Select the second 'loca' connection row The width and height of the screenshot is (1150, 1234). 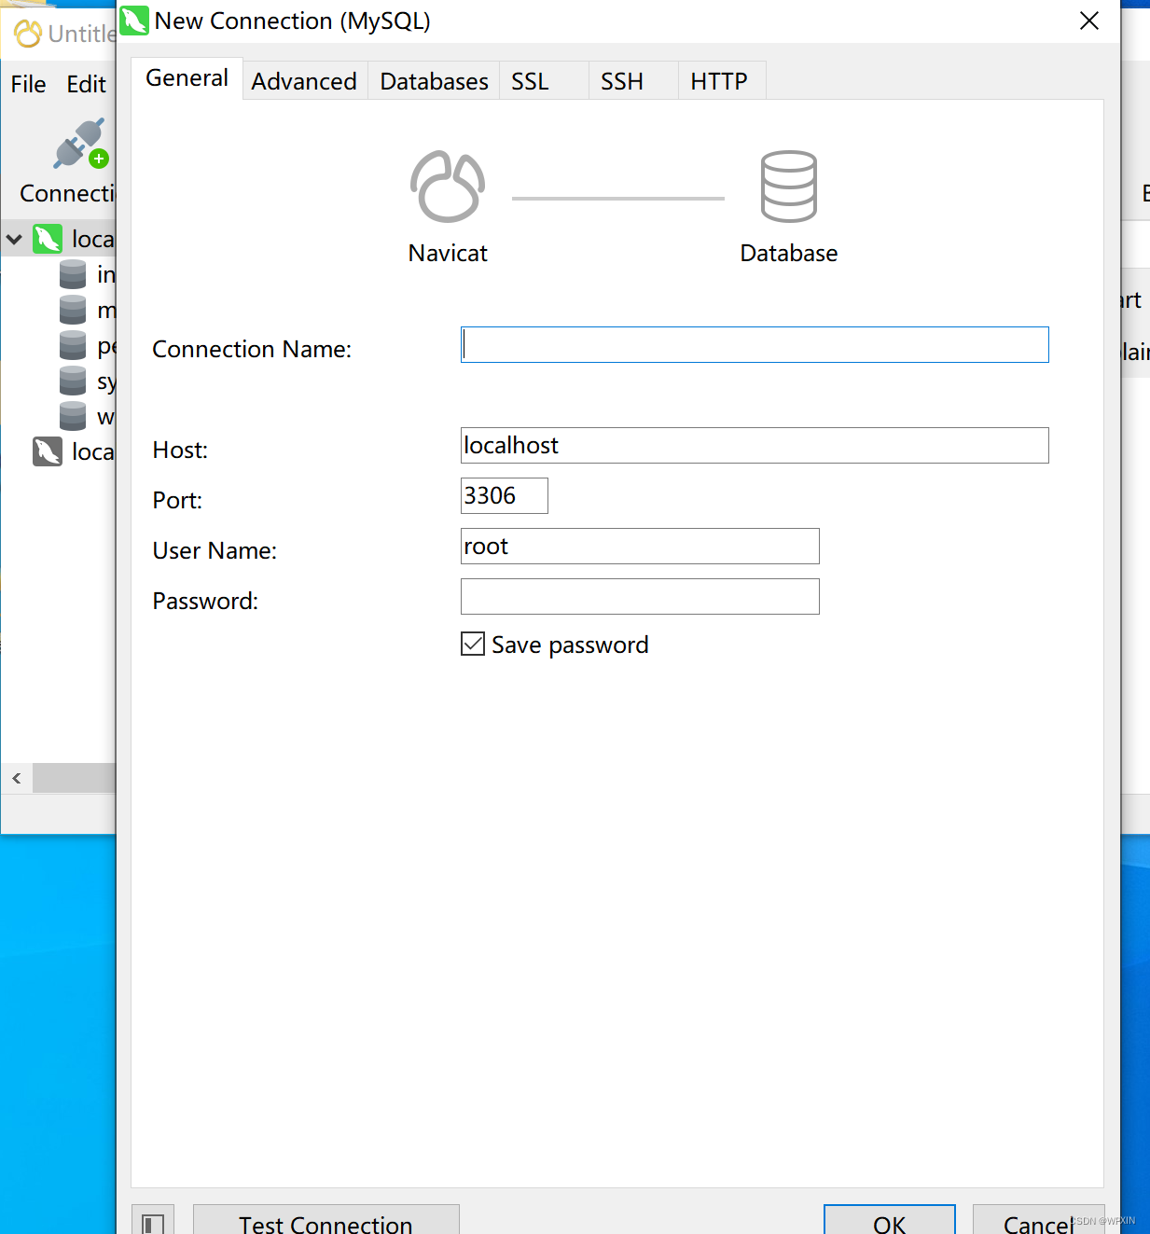[60, 451]
